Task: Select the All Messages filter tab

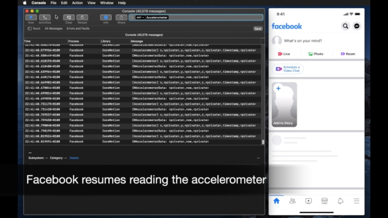Action: pos(53,29)
